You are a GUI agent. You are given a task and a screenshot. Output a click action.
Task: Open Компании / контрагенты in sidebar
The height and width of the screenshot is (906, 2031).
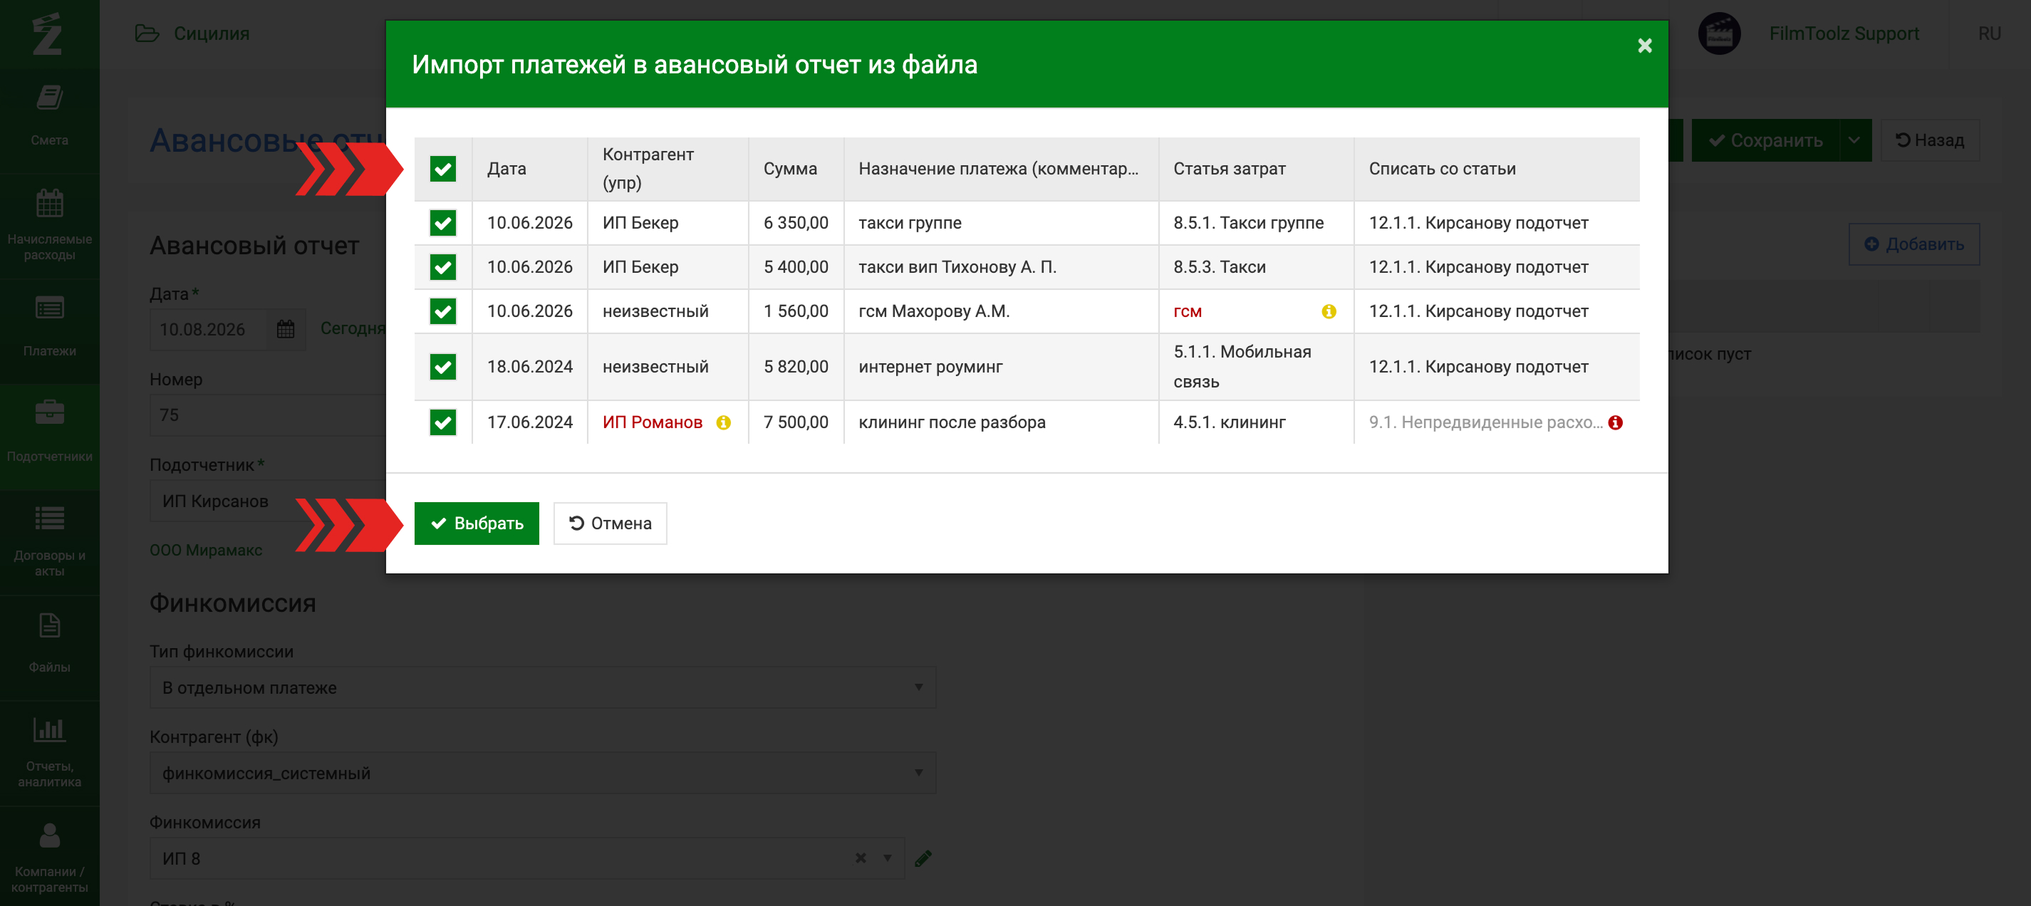50,856
